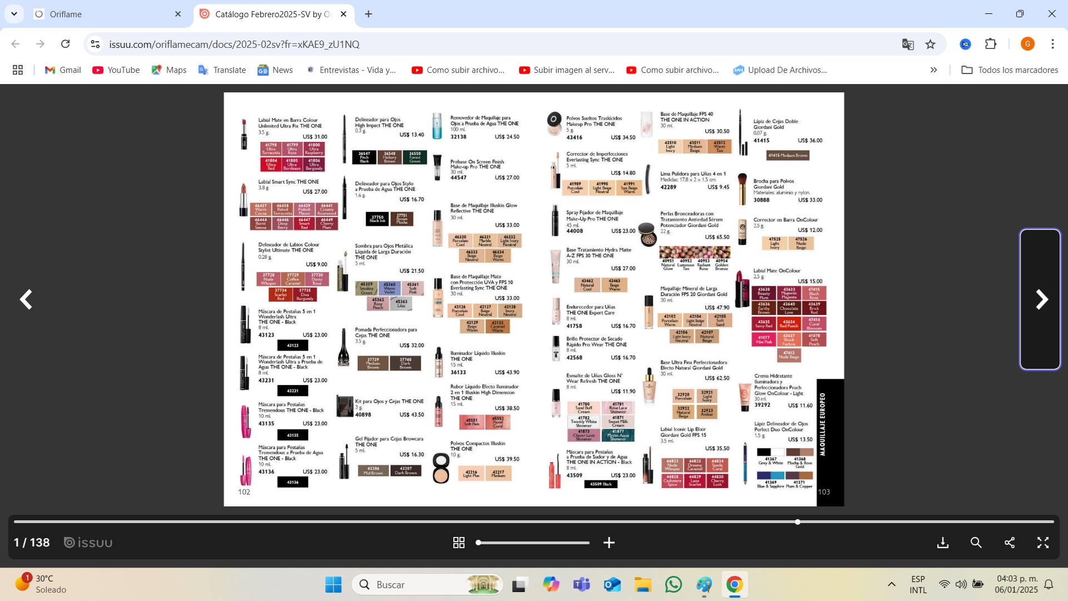Click the zoom in plus icon
This screenshot has width=1068, height=601.
pyautogui.click(x=609, y=543)
